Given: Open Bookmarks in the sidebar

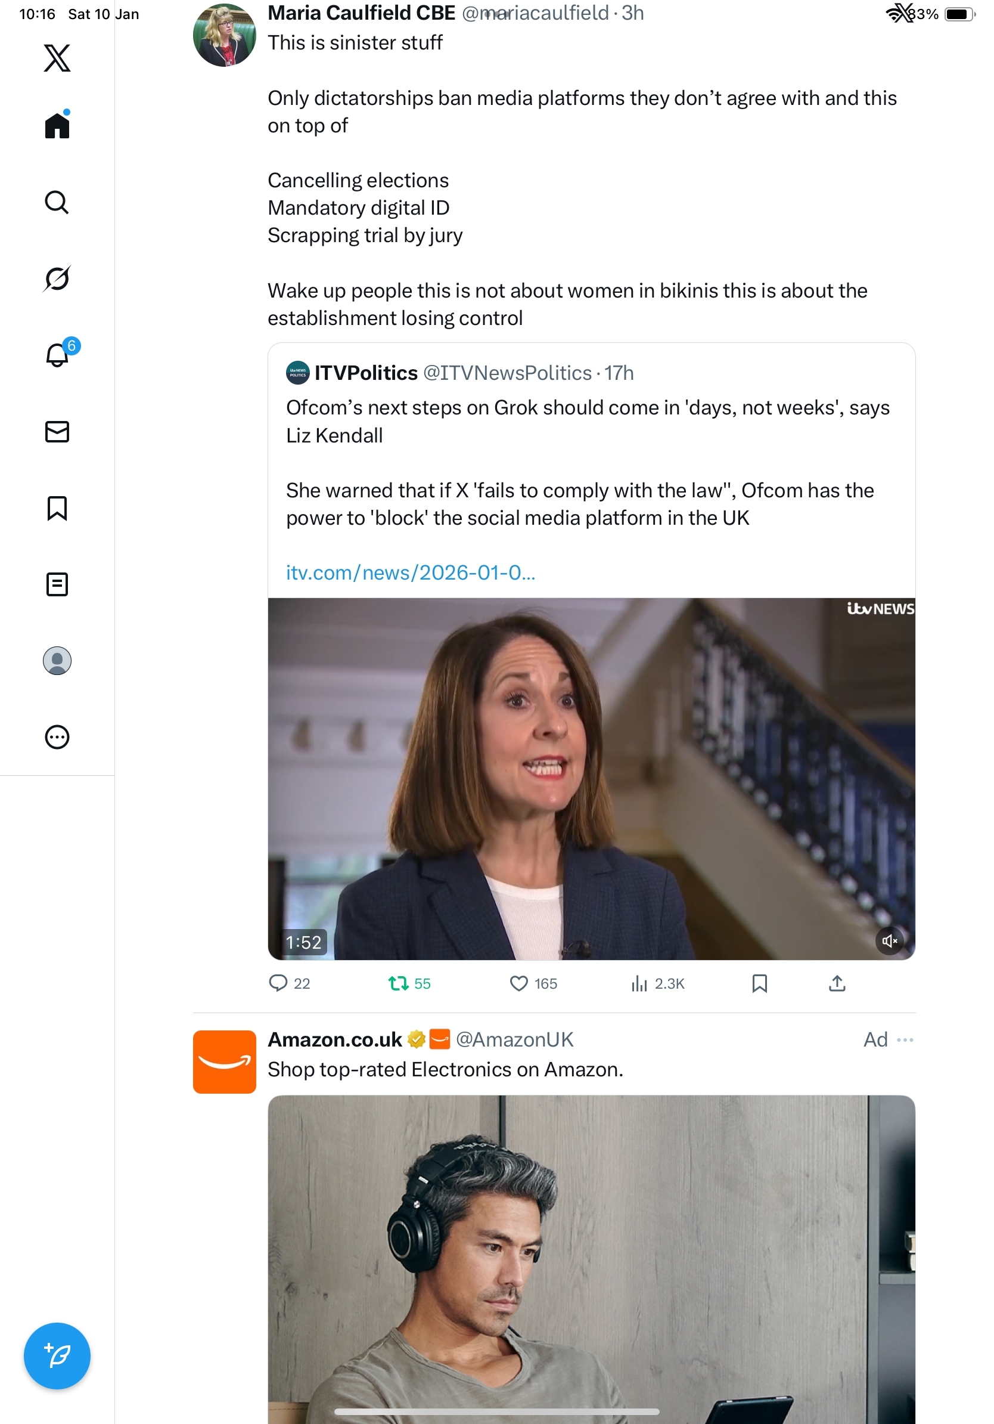Looking at the screenshot, I should pyautogui.click(x=57, y=508).
